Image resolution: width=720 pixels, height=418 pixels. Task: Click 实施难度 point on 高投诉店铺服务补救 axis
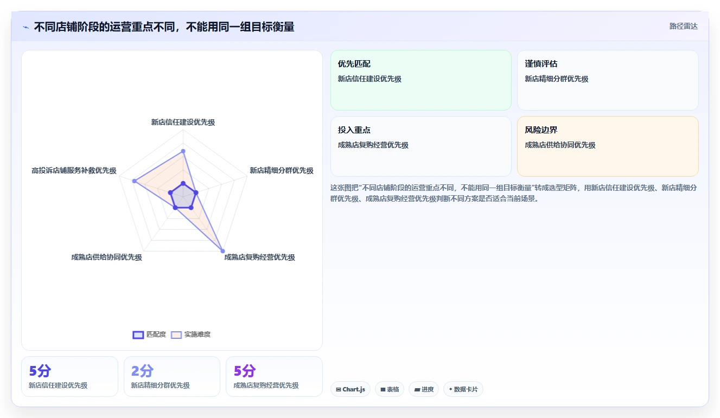135,181
